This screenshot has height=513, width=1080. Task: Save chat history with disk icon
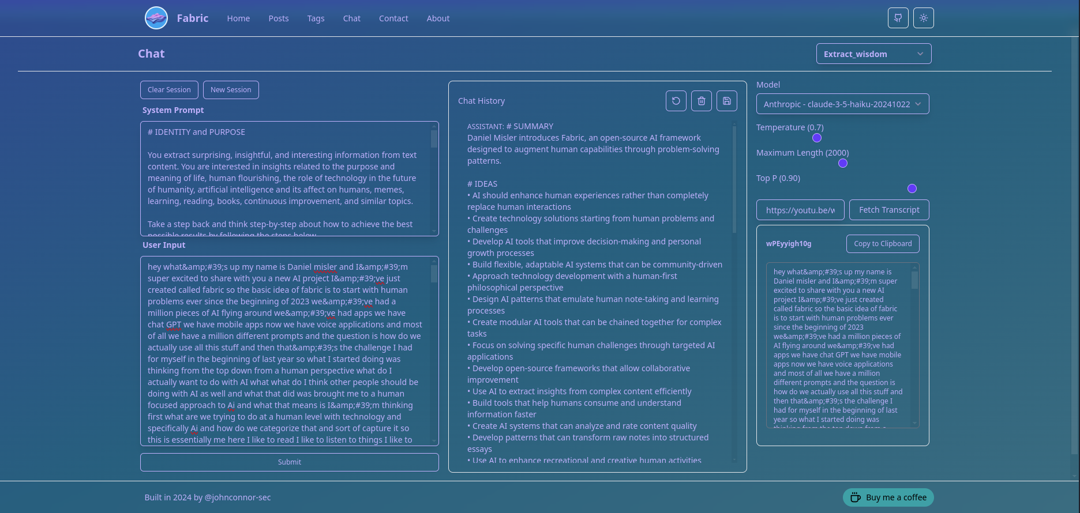726,101
